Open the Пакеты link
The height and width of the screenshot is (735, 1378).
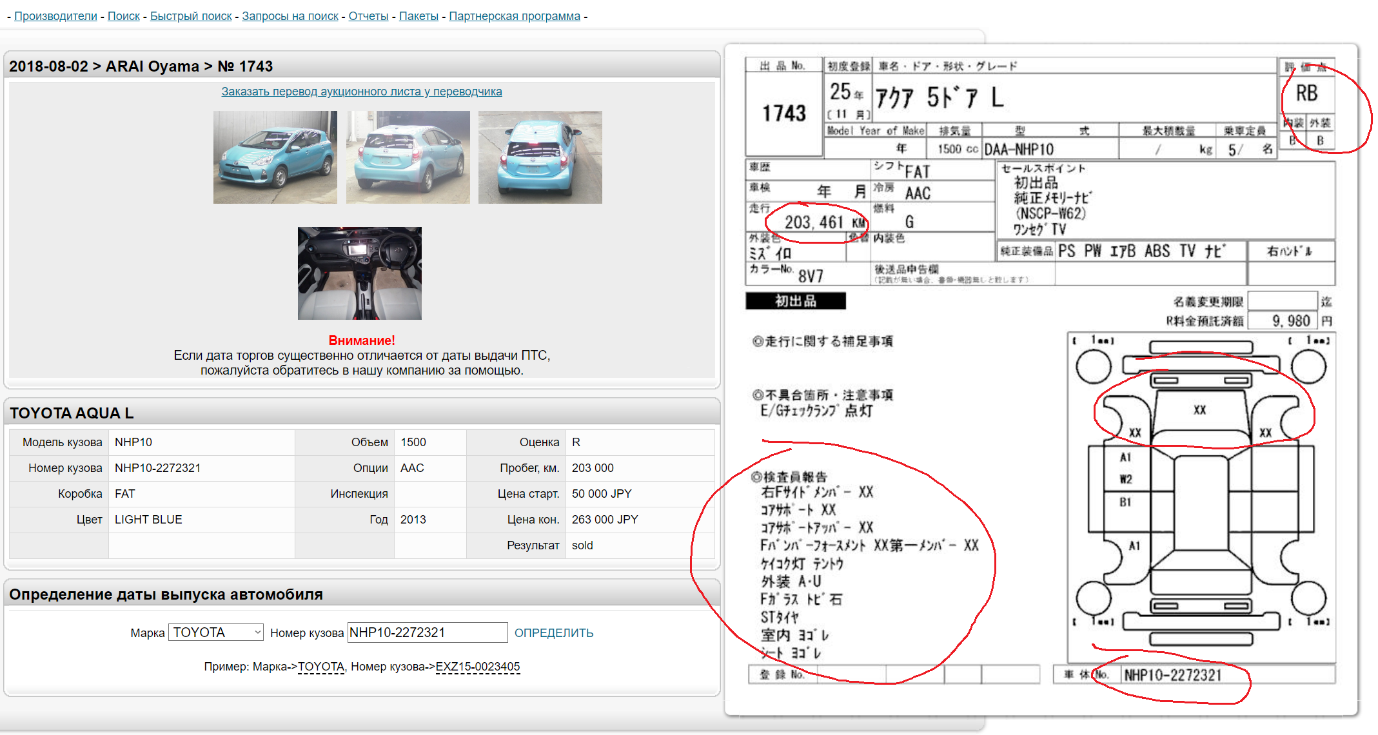coord(418,16)
